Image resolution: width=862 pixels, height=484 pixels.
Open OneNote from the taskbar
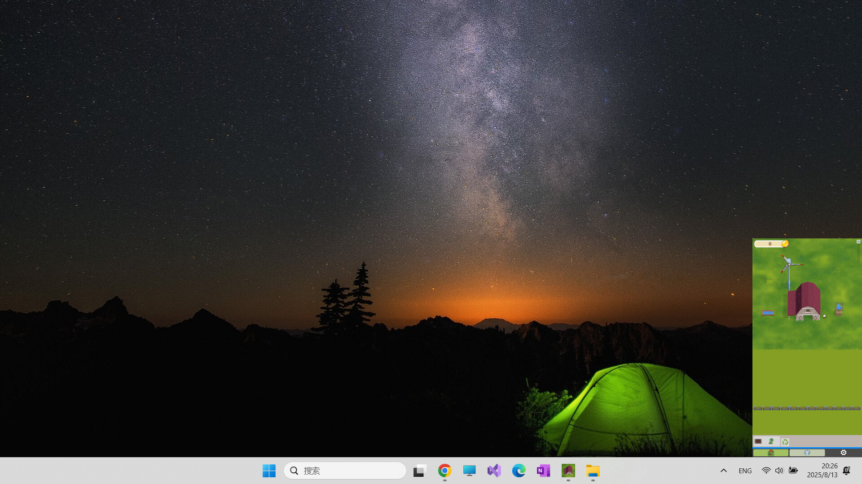[543, 471]
